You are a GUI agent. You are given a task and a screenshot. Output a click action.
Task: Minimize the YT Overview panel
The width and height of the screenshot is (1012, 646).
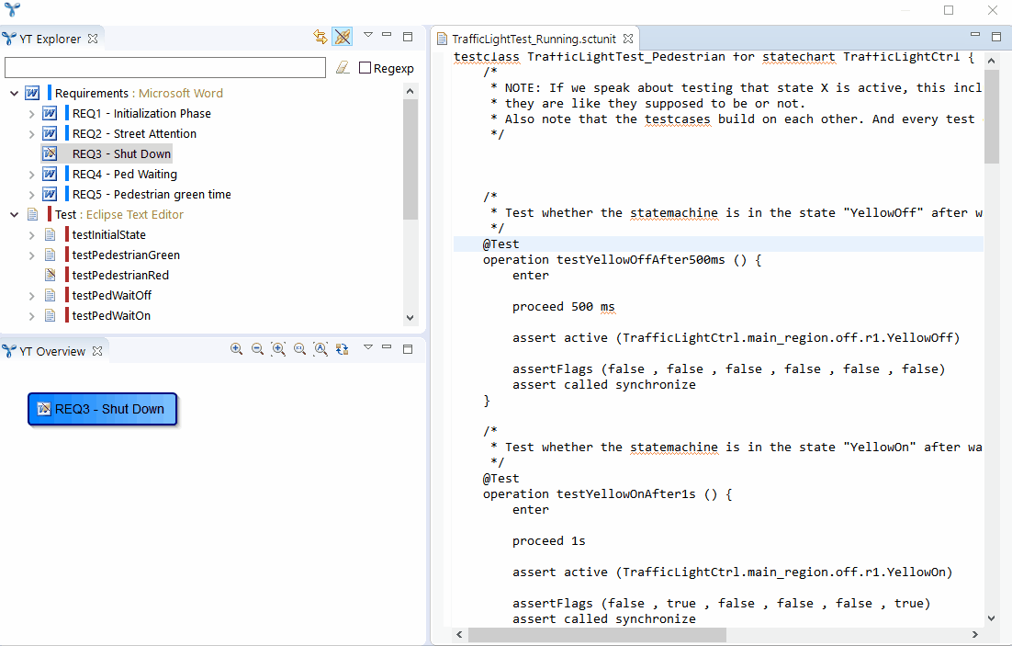[387, 347]
